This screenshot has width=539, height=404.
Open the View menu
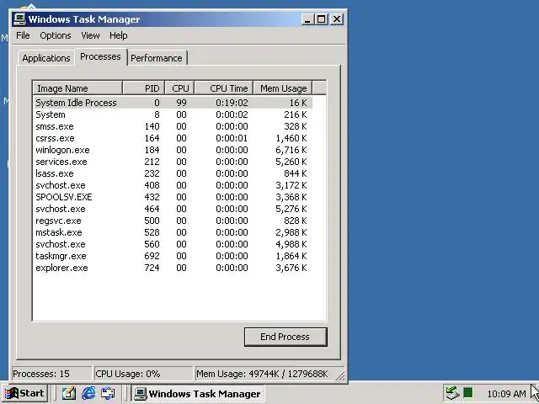[x=90, y=35]
